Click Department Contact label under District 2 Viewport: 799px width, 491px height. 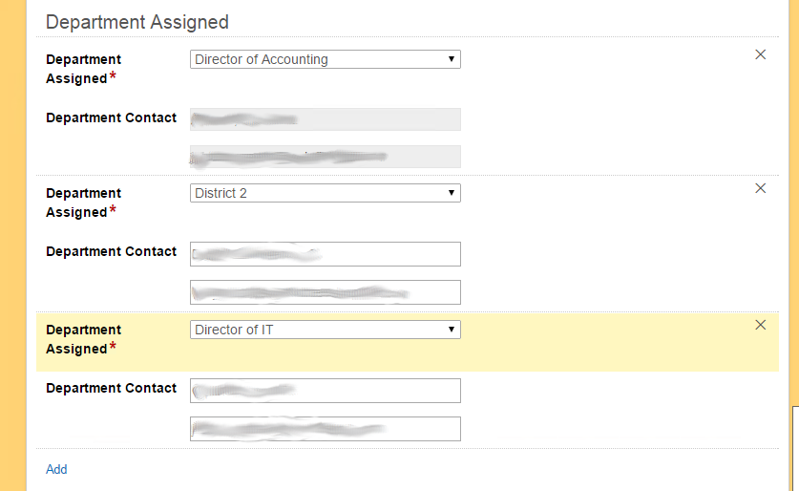112,251
